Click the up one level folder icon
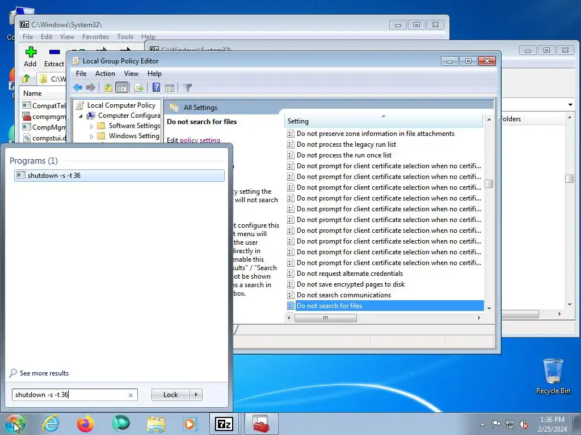Viewport: 581px width, 435px height. point(108,88)
